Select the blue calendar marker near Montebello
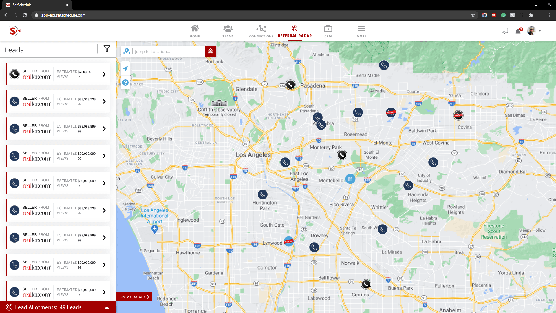The width and height of the screenshot is (556, 313). (350, 179)
